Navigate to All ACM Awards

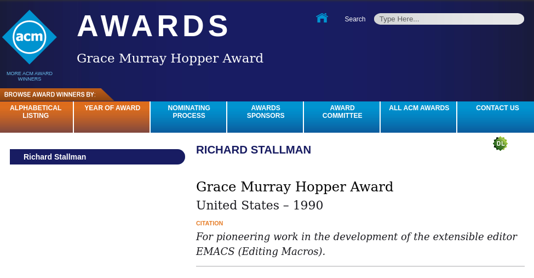point(419,109)
